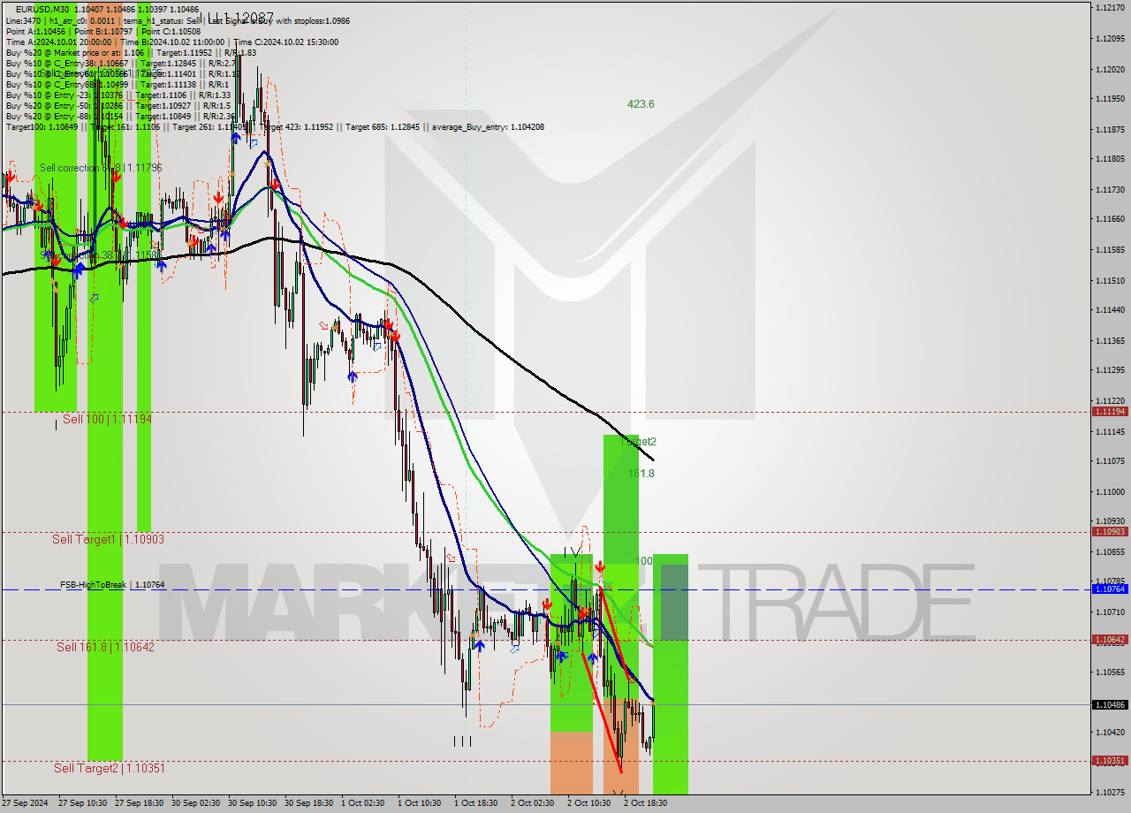Click the 1.11585 price scale value
Image resolution: width=1131 pixels, height=813 pixels.
1109,250
